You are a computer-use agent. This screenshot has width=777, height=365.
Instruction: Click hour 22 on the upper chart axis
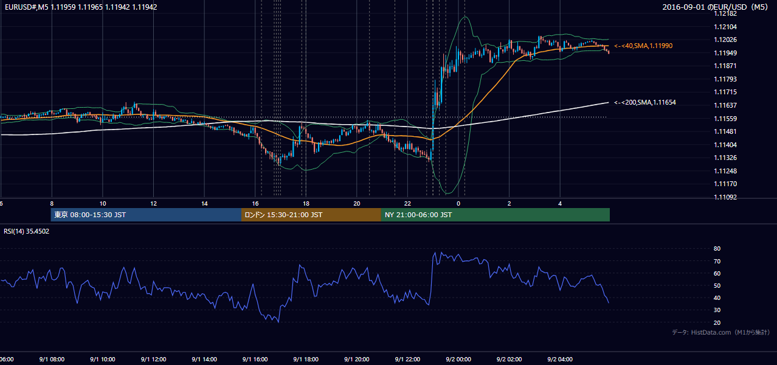pyautogui.click(x=408, y=203)
